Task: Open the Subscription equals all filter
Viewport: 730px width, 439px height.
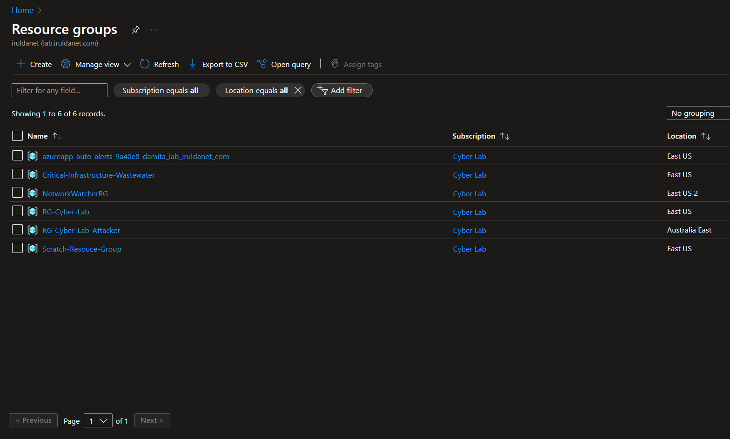Action: pos(161,90)
